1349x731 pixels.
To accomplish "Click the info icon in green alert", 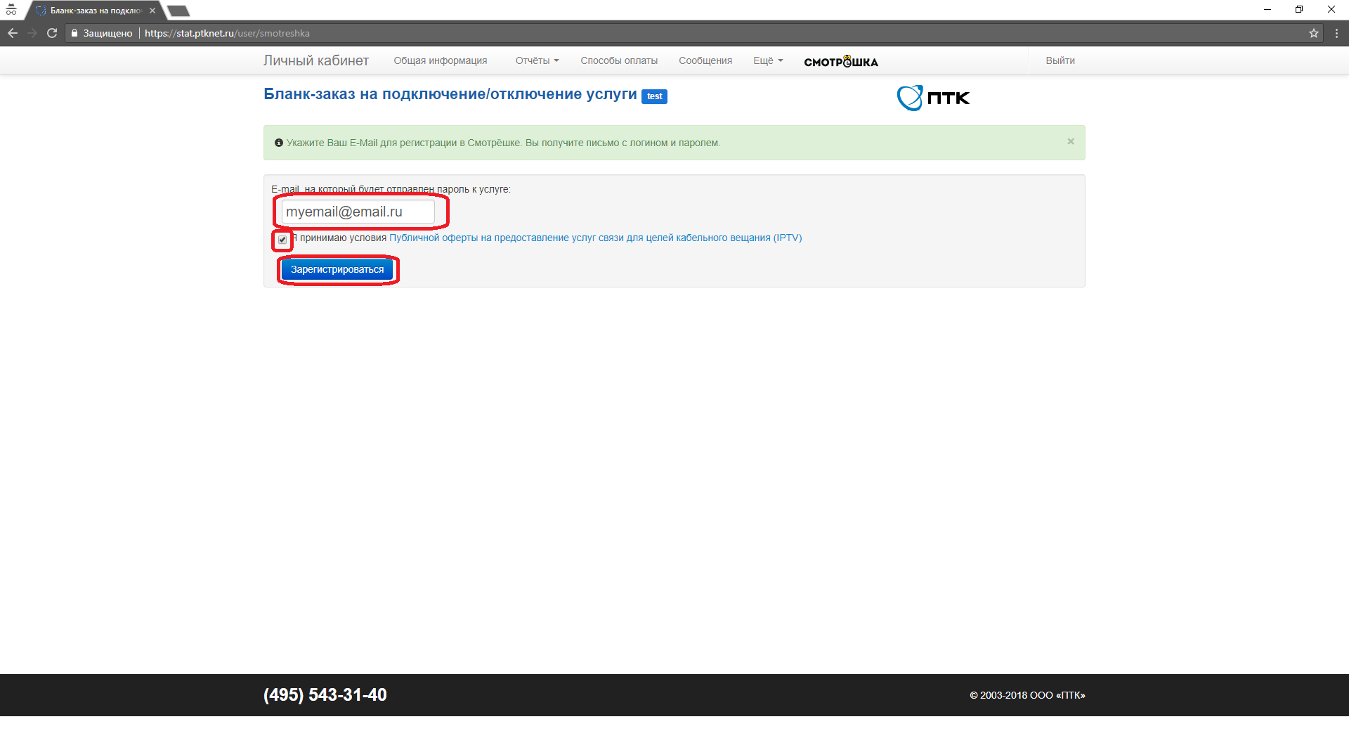I will (279, 143).
